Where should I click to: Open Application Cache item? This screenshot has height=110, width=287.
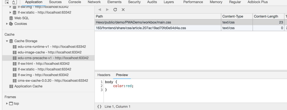[x=28, y=86]
